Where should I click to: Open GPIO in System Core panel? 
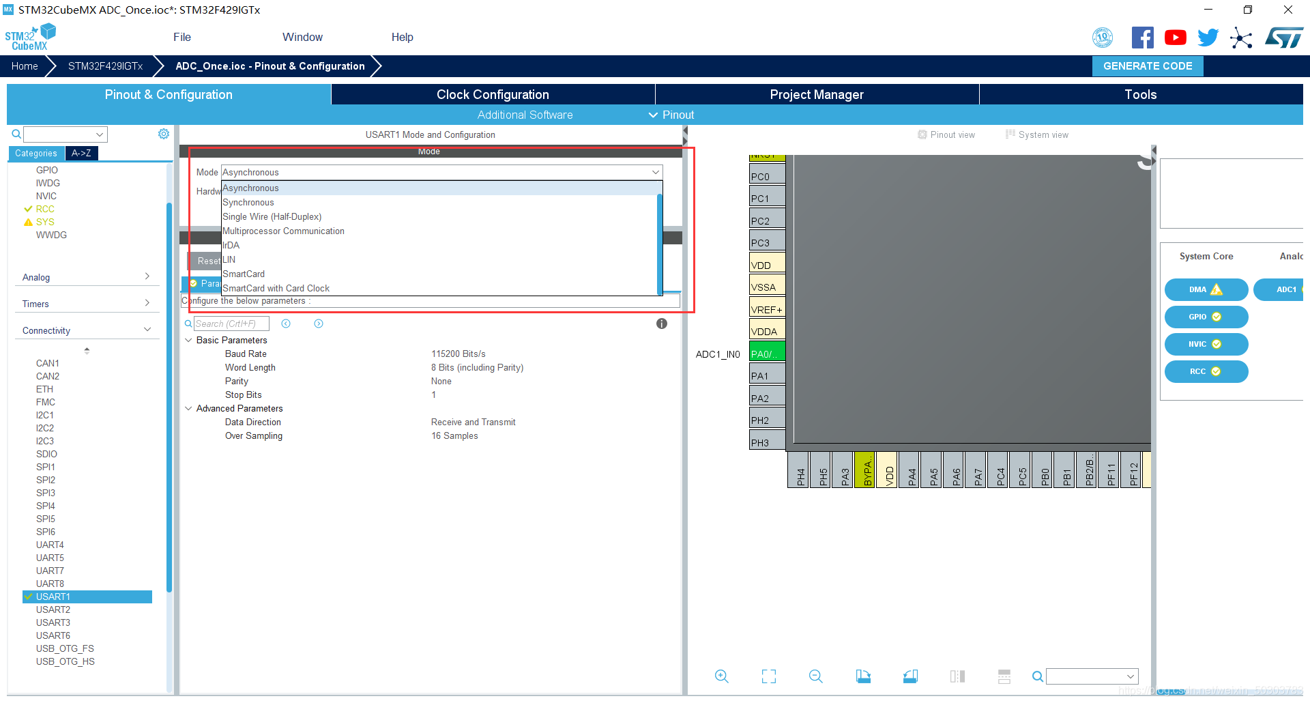[1206, 317]
